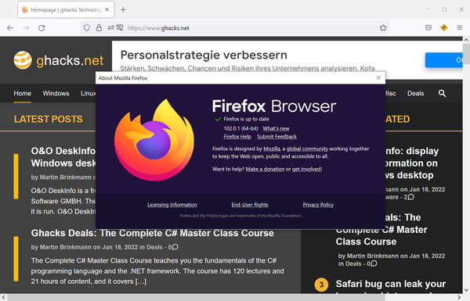Click the 102.0.1 (64-bit) version text

[240, 128]
